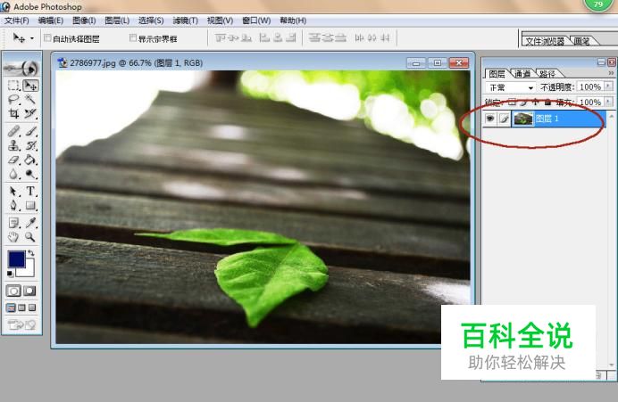Select the Healing Brush tool
The width and height of the screenshot is (618, 402).
(13, 131)
